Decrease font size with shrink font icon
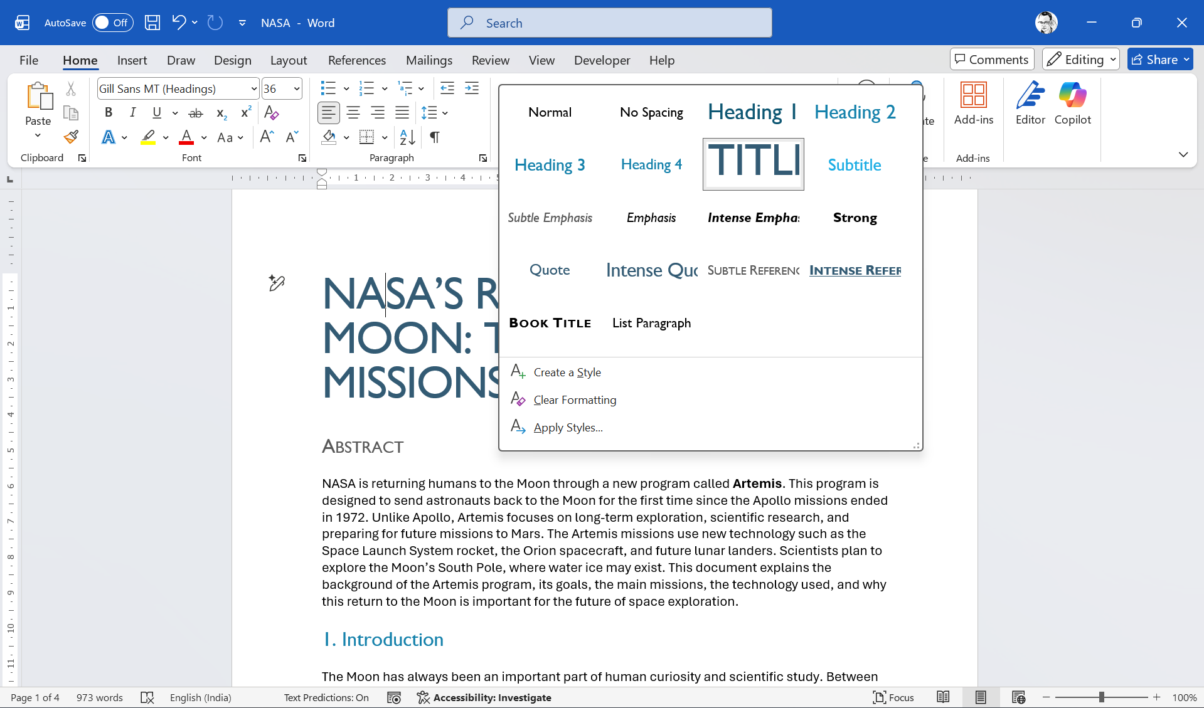 (292, 137)
